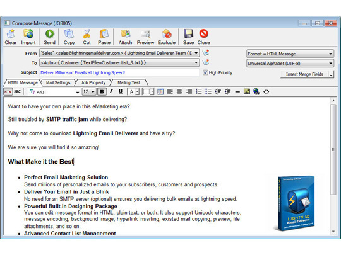Click the insert hyperlink globe icon
The image size is (341, 255).
point(256,92)
